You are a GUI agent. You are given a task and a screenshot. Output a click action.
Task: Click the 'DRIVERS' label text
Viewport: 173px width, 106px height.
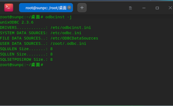8,28
